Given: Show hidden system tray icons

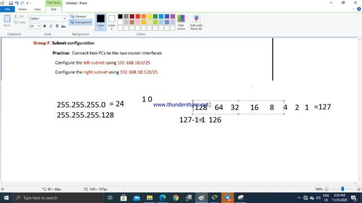Looking at the screenshot, I should [299, 198].
